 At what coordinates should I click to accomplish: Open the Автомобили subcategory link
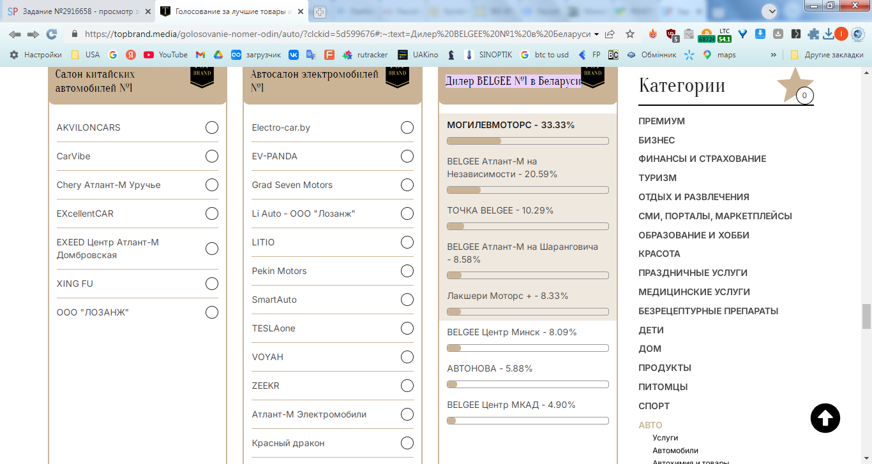675,451
